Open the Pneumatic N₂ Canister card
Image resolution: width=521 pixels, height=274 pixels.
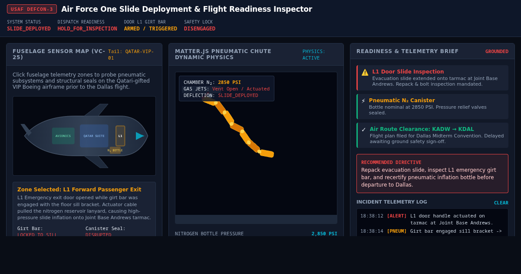point(432,107)
